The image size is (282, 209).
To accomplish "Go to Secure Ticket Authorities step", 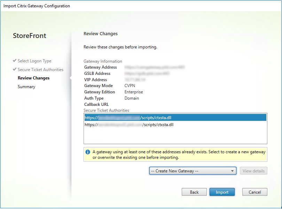I will click(40, 69).
